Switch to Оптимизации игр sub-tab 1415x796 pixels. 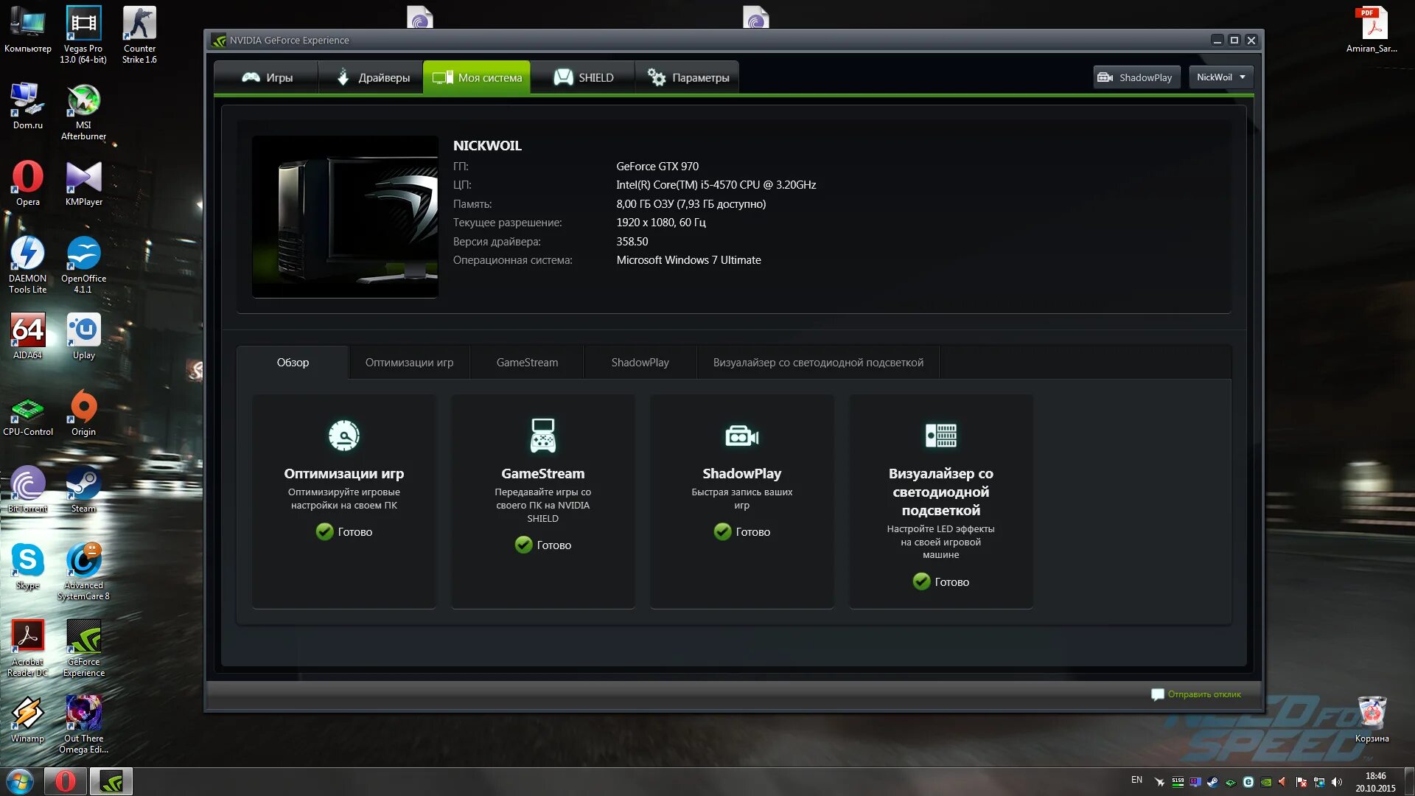(409, 363)
